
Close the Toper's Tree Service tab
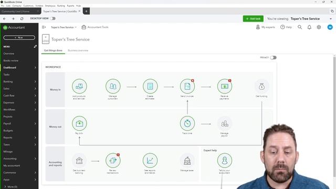79,11
